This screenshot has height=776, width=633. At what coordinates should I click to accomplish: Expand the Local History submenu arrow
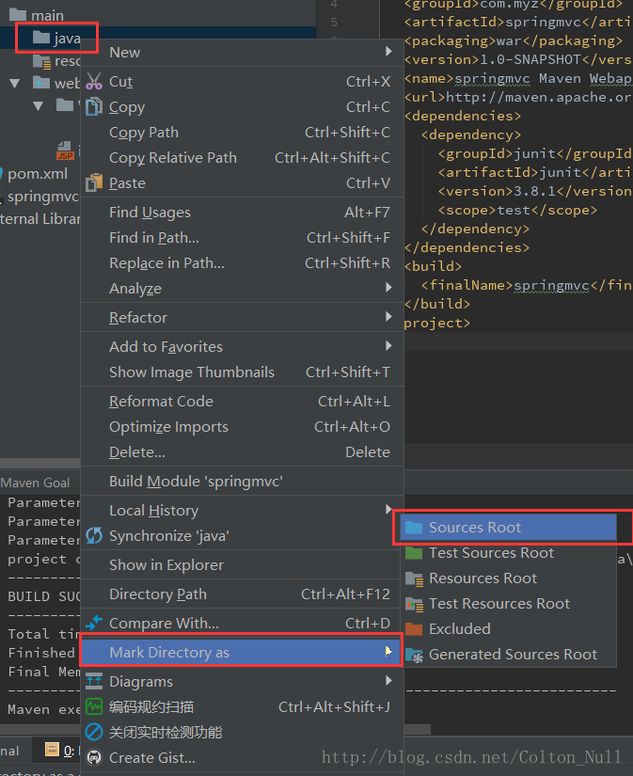tap(388, 509)
